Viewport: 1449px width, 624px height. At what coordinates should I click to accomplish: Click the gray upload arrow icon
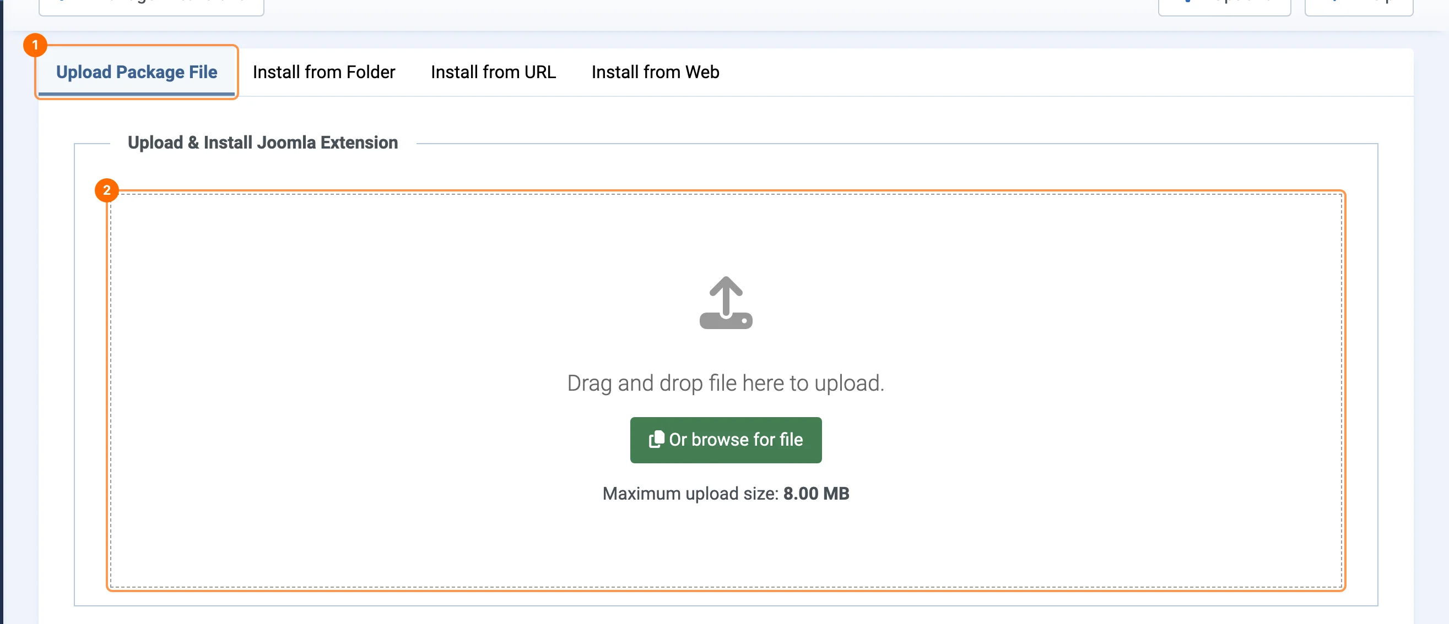726,303
